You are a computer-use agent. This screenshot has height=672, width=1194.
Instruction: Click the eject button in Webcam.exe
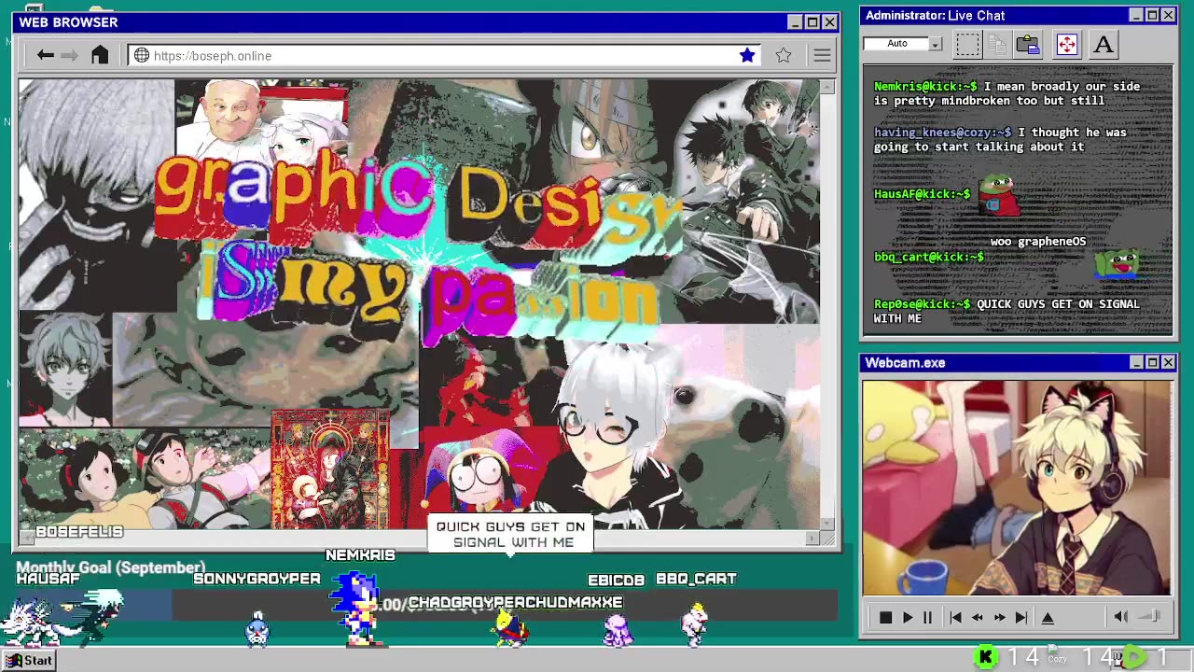click(x=1048, y=617)
